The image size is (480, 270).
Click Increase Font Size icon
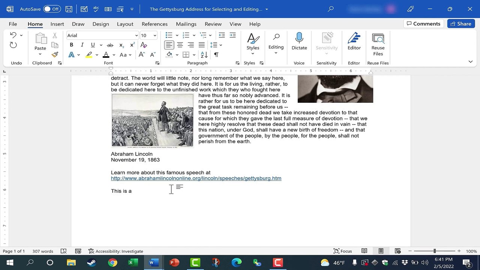142,55
